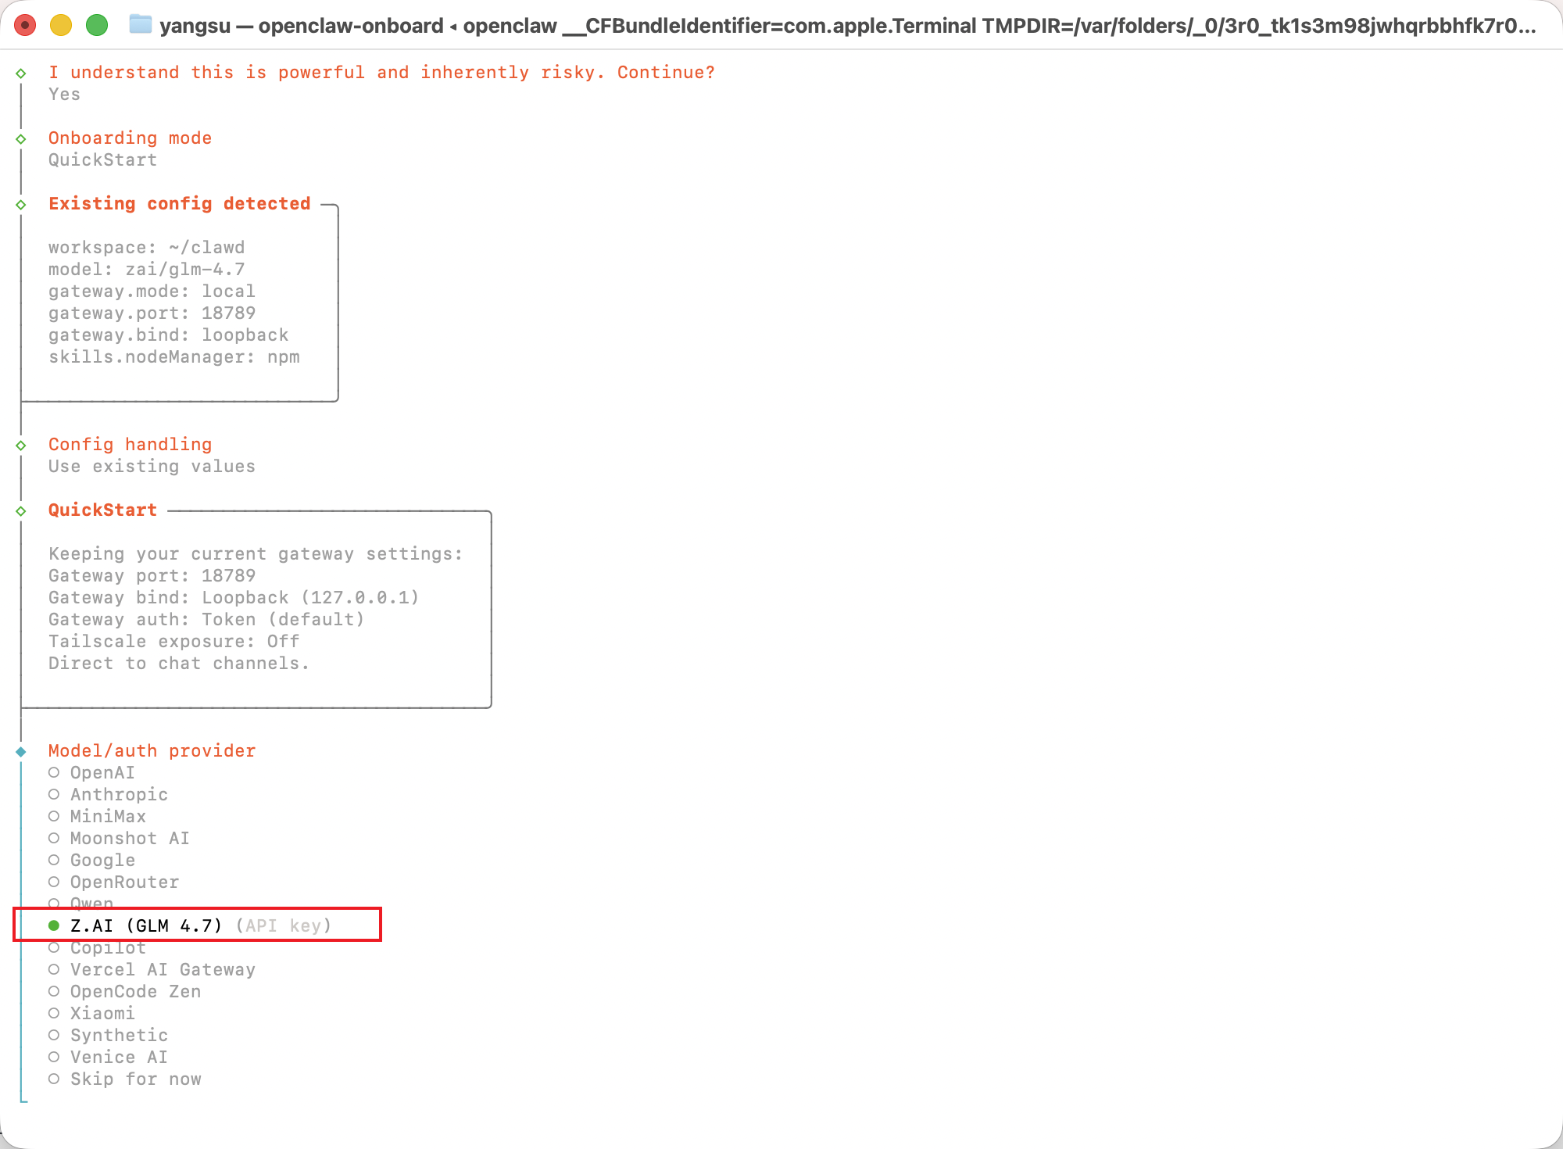Click the window title text
The image size is (1563, 1149).
pos(847,26)
